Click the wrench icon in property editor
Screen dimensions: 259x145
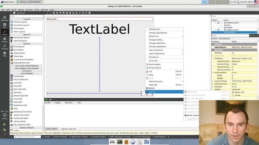[x=257, y=35]
